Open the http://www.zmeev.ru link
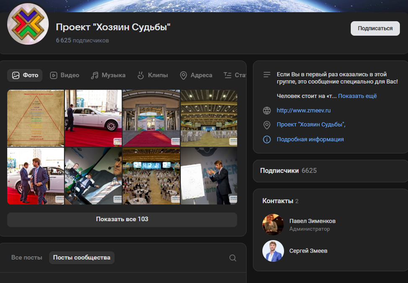Screen dimensions: 408x283 point(303,110)
